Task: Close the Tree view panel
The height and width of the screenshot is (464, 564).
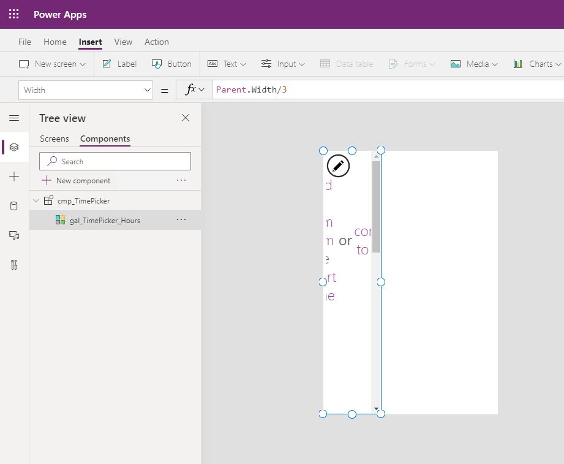Action: (x=185, y=118)
